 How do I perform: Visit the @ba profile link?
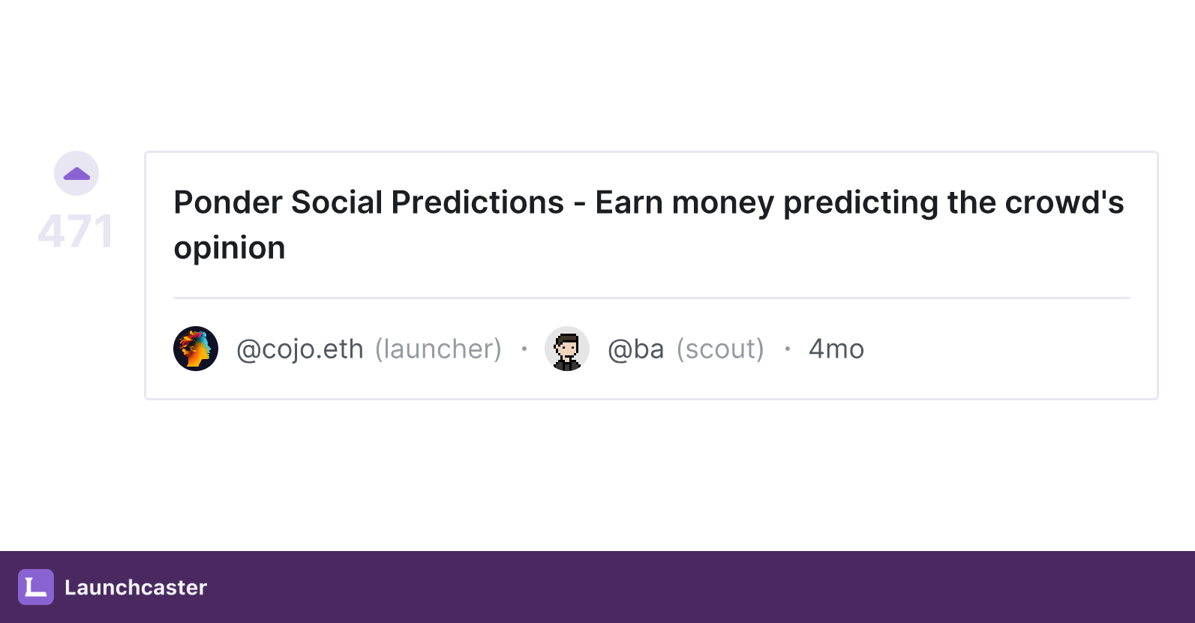tap(636, 349)
